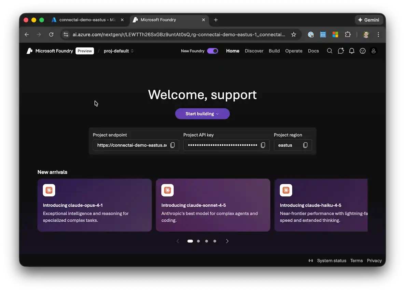Screen dimensions: 405x292
Task: Copy the Project region value
Action: coord(305,145)
